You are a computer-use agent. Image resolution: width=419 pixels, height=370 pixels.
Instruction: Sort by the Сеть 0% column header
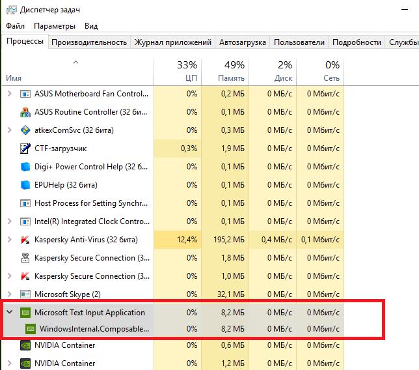(320, 72)
